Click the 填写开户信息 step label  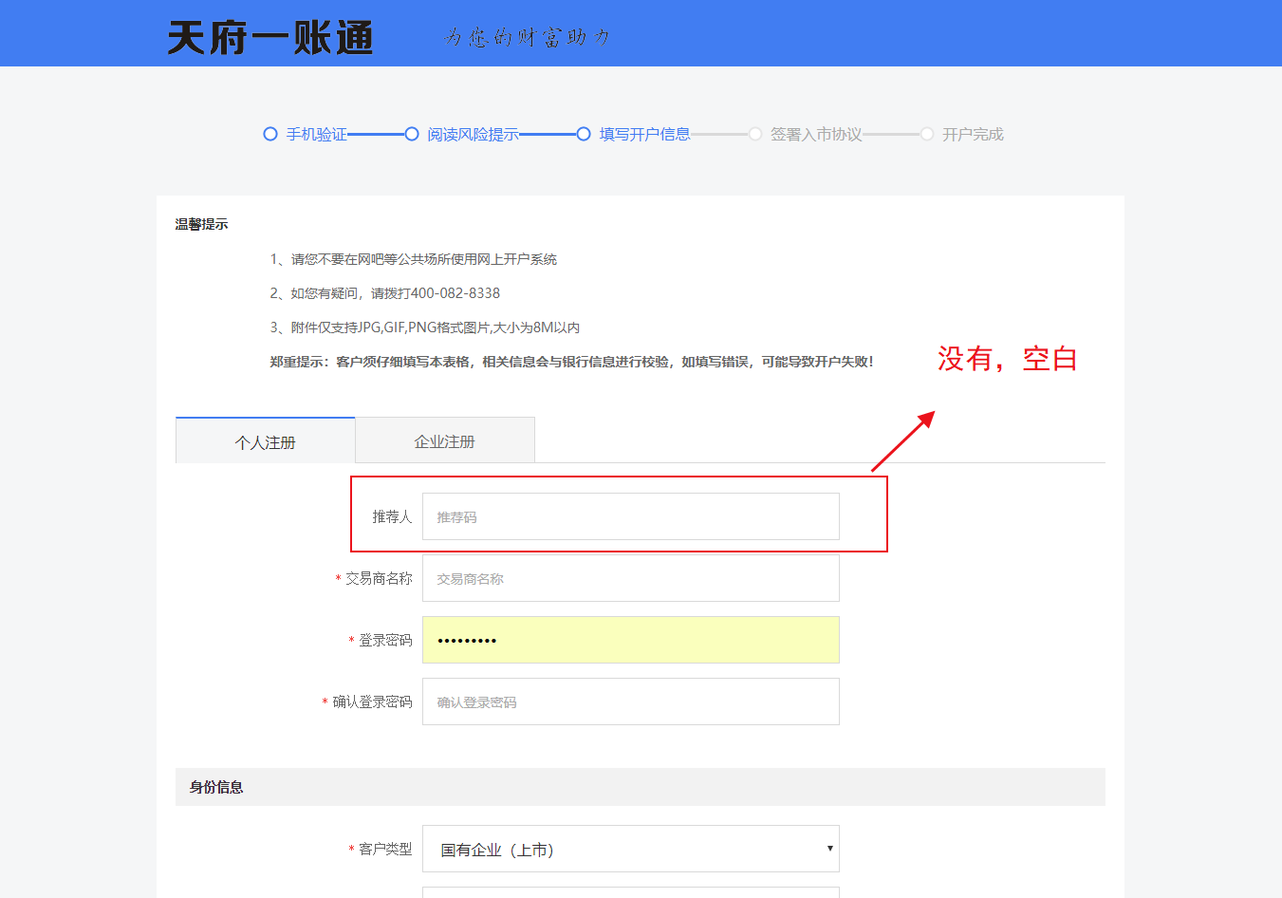(645, 135)
